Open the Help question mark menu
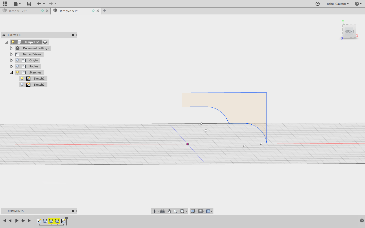The width and height of the screenshot is (365, 228). (358, 4)
